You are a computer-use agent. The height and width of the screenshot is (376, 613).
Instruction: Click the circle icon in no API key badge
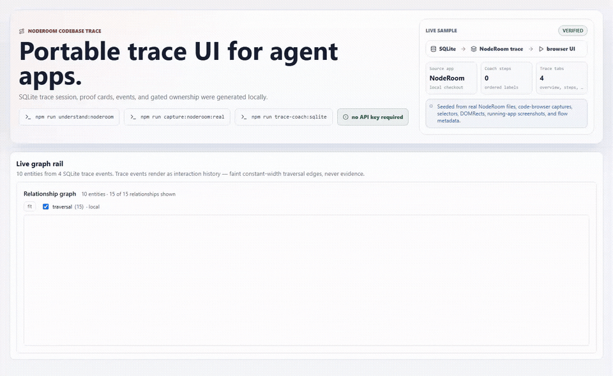[x=345, y=117]
